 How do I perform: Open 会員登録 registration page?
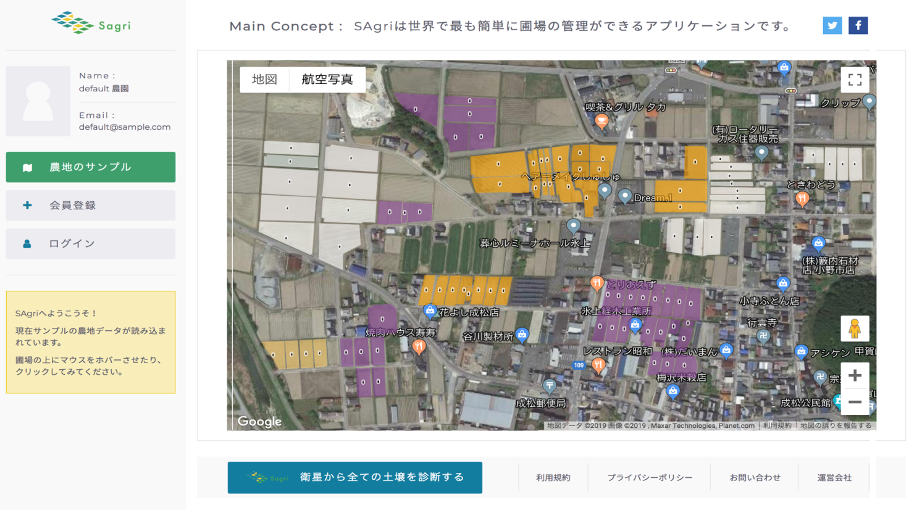[91, 206]
